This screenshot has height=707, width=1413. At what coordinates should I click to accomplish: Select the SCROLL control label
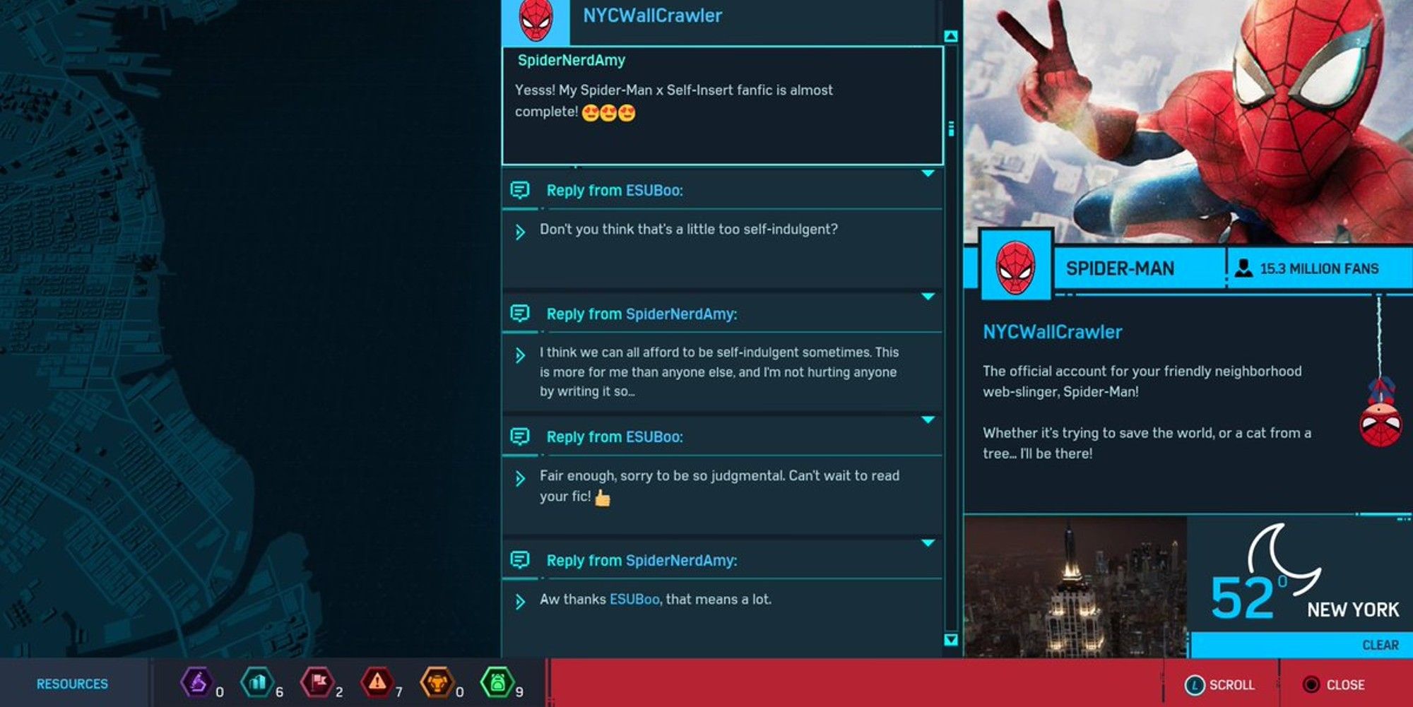click(1231, 685)
